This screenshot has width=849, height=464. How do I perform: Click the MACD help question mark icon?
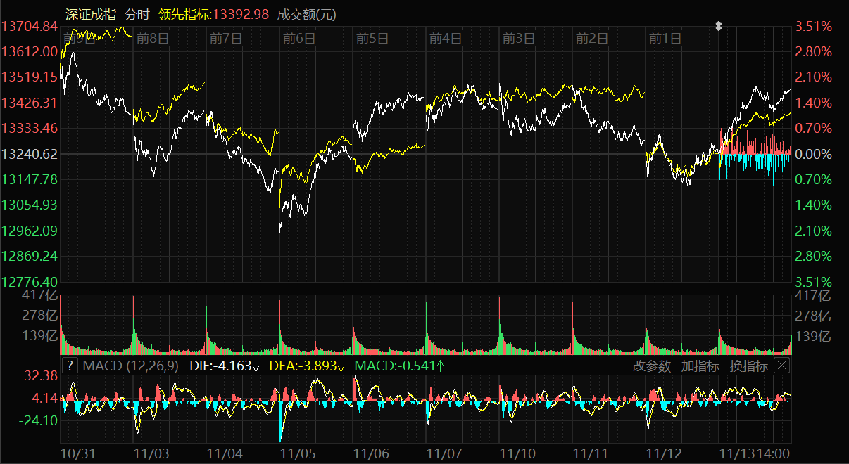[70, 366]
